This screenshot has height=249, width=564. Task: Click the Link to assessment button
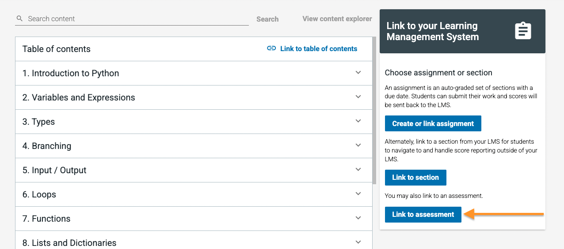point(423,214)
